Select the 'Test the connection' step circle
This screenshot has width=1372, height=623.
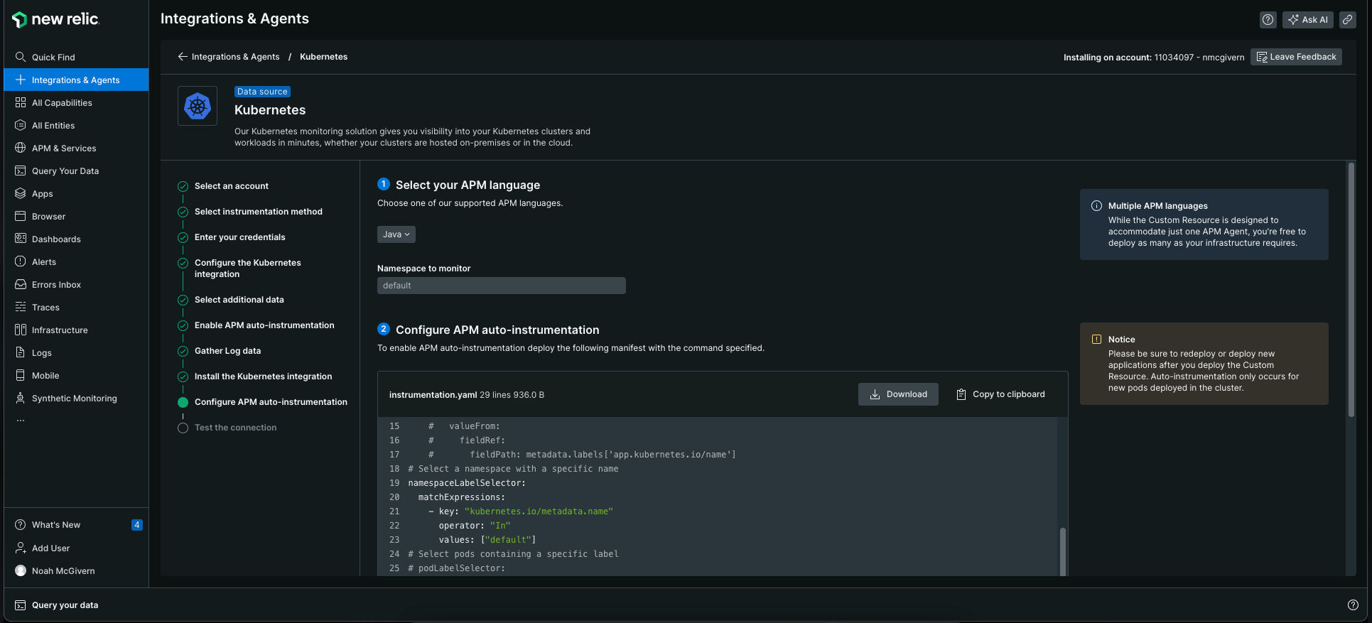pyautogui.click(x=183, y=428)
